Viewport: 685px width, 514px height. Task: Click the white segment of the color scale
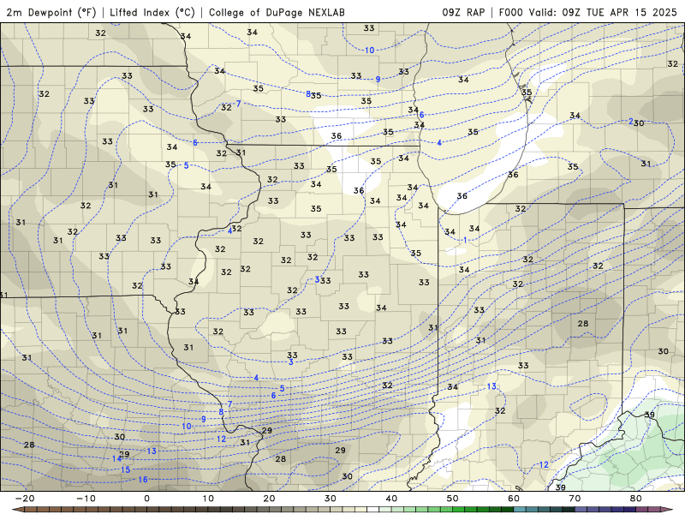pos(372,510)
